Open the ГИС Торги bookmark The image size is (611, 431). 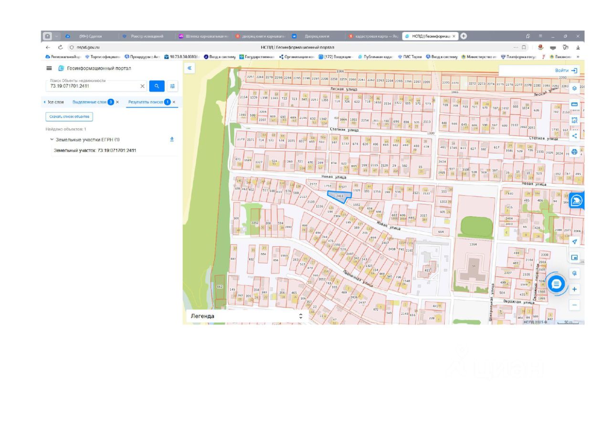[x=410, y=56]
